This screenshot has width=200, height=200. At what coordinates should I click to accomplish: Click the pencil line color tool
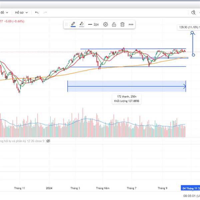[x=73, y=24]
